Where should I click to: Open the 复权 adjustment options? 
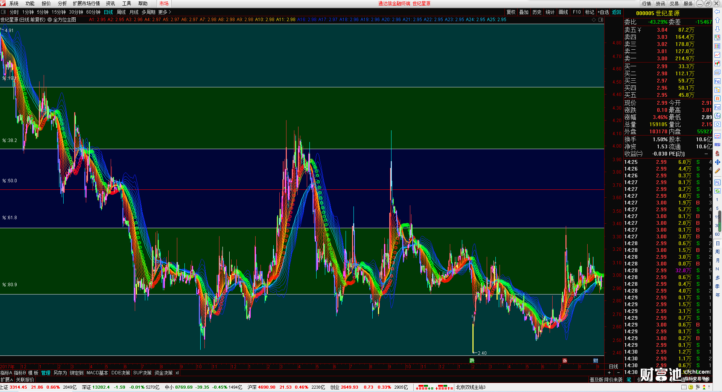pyautogui.click(x=511, y=12)
